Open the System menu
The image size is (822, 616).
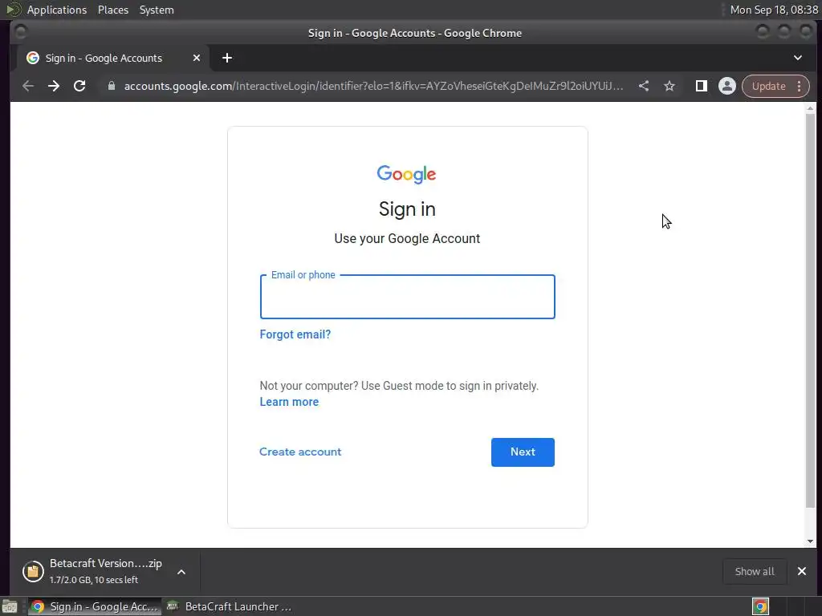pyautogui.click(x=157, y=10)
